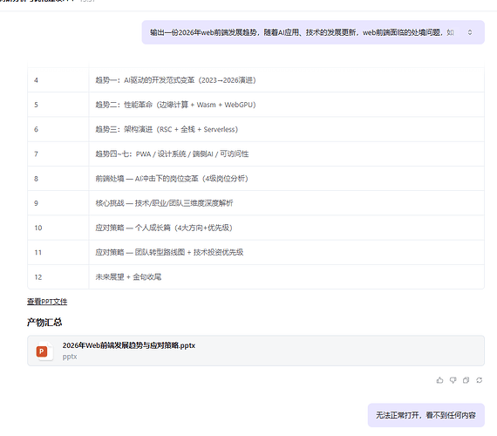Image resolution: width=497 pixels, height=436 pixels.
Task: Select row 应对策略 — 团队转型路线图
Action: [255, 252]
